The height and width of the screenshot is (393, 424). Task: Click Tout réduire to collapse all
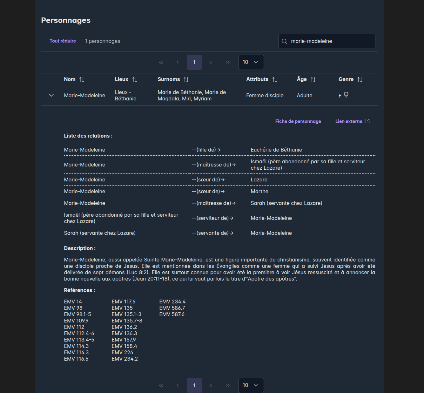click(63, 41)
